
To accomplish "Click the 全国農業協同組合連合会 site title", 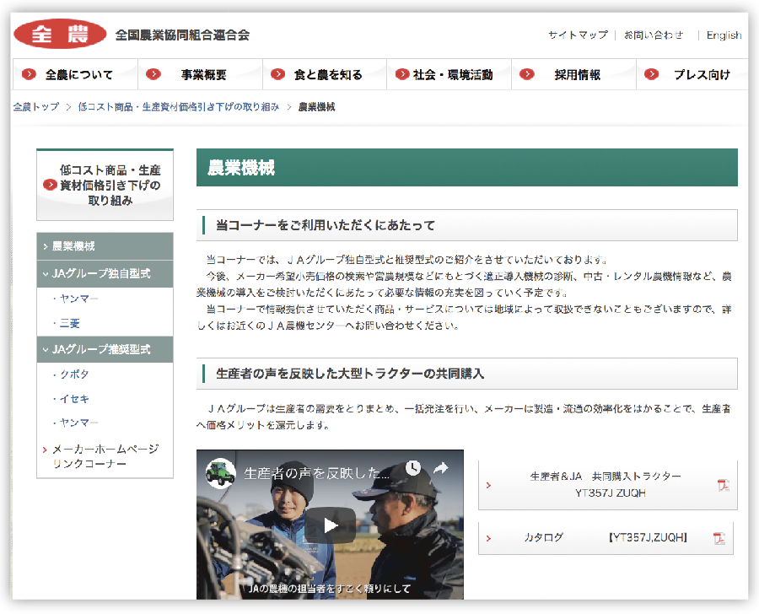I will coord(182,35).
